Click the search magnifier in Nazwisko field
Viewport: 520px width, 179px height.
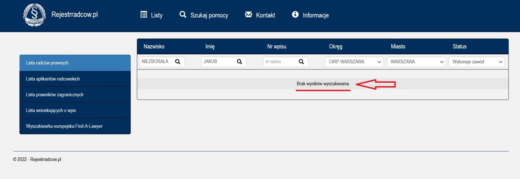pos(178,62)
